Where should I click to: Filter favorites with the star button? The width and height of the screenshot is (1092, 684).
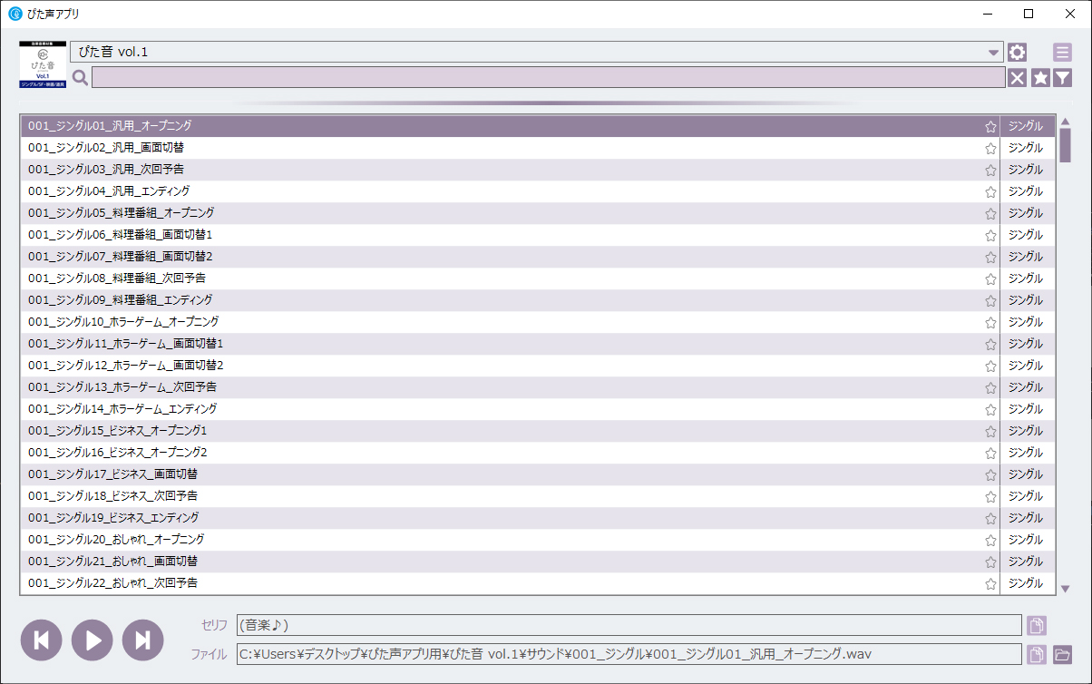(1040, 78)
